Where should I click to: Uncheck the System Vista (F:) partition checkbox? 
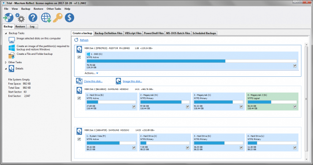click(134, 148)
